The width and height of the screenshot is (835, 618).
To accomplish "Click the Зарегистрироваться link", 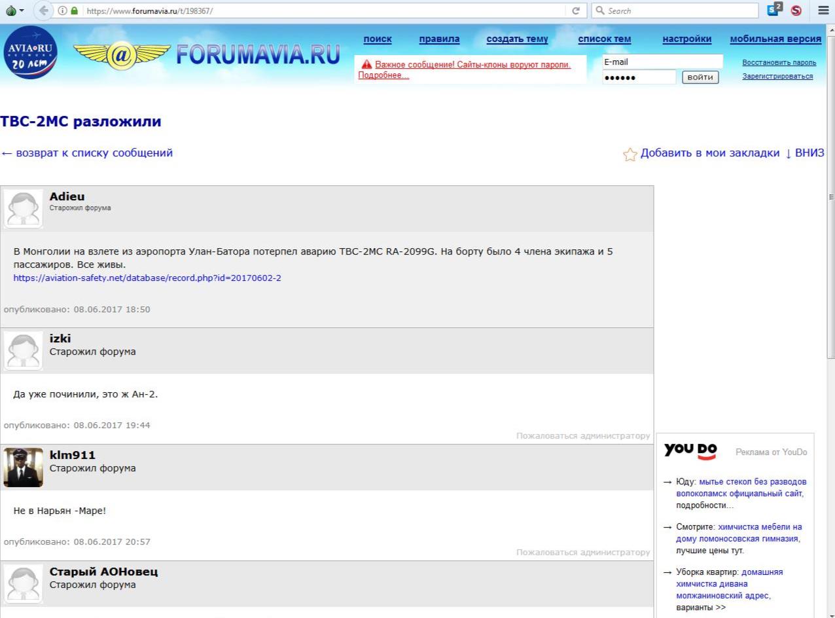I will pyautogui.click(x=777, y=77).
